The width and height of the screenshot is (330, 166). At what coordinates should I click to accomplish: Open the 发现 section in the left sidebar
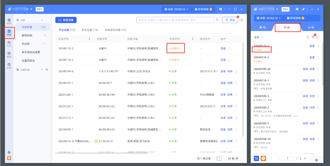click(9, 66)
